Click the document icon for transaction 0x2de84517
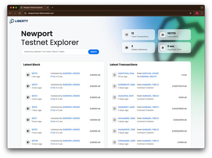 [114, 109]
